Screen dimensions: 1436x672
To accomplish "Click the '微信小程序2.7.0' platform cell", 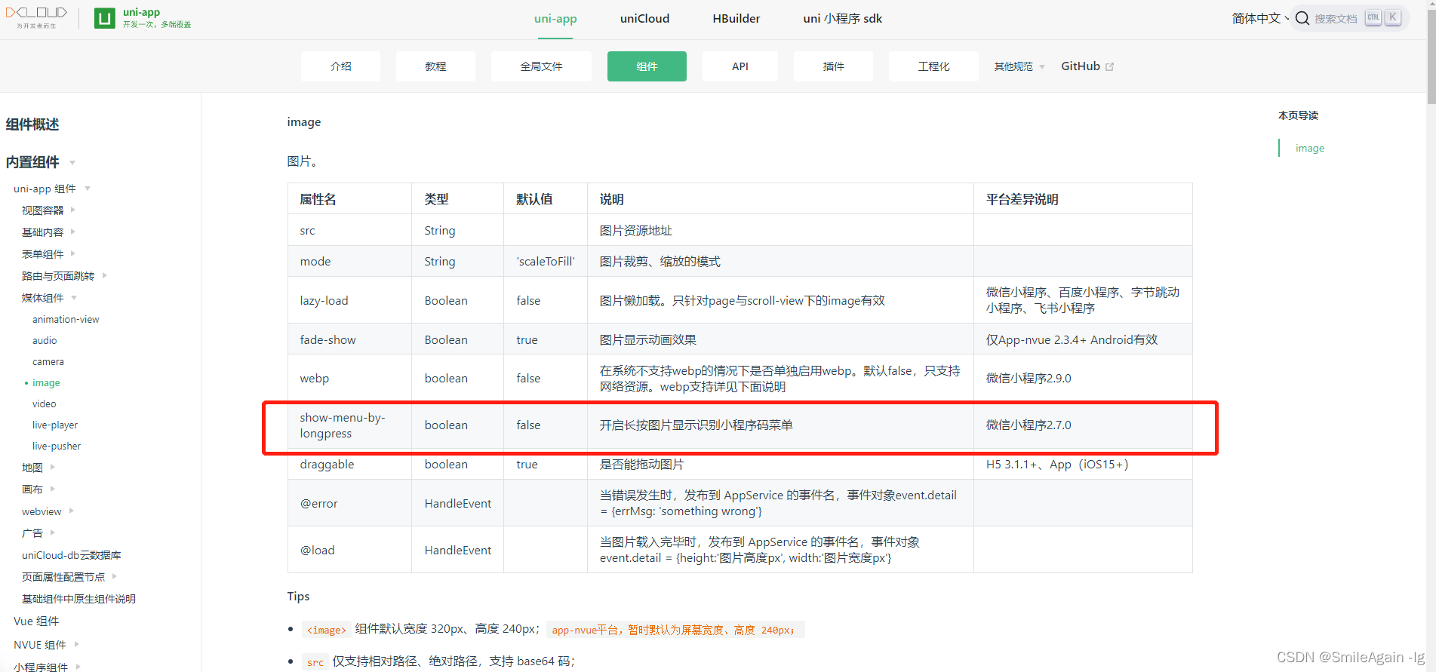I will [1083, 425].
